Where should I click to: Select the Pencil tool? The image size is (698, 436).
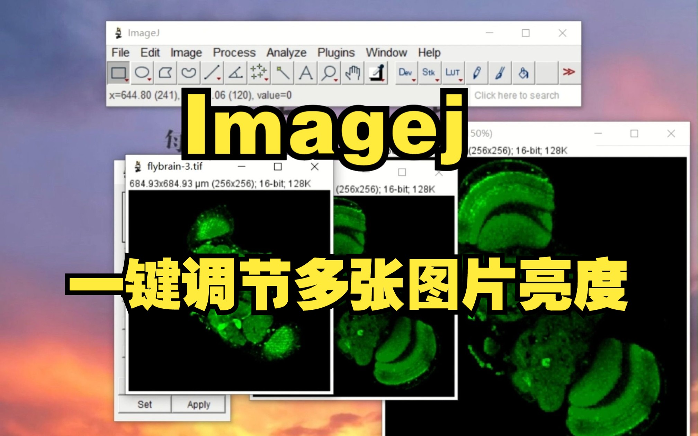(x=476, y=73)
